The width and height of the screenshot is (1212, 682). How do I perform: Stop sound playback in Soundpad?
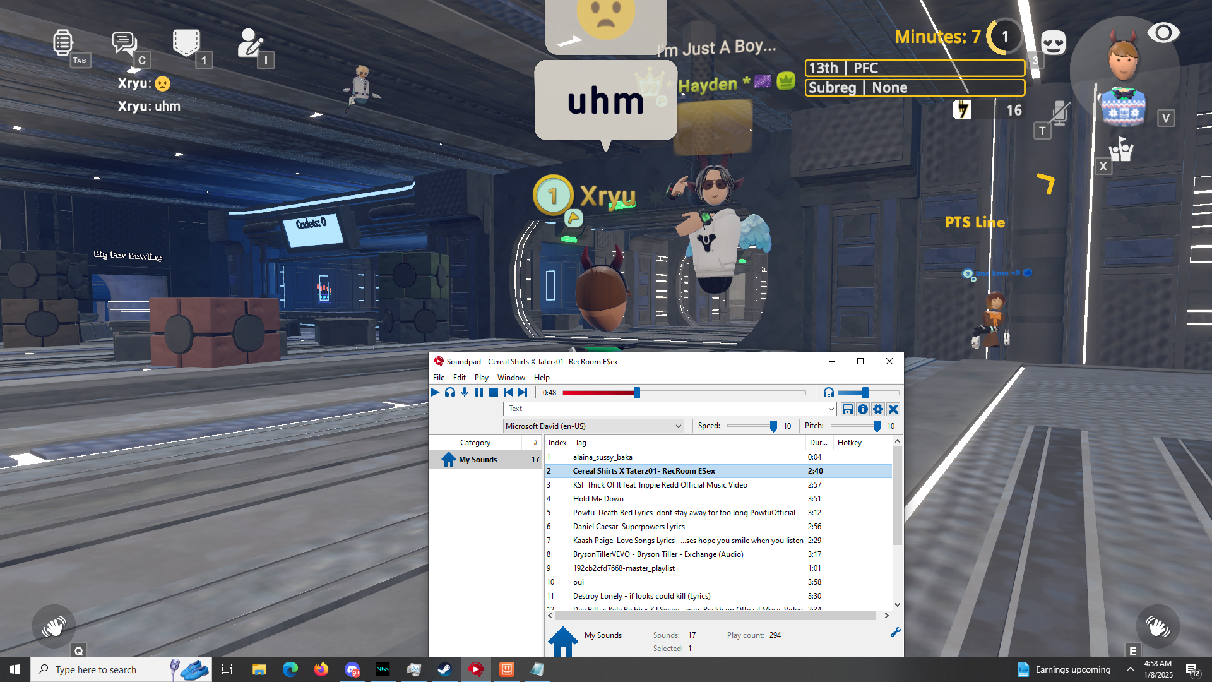pyautogui.click(x=494, y=392)
